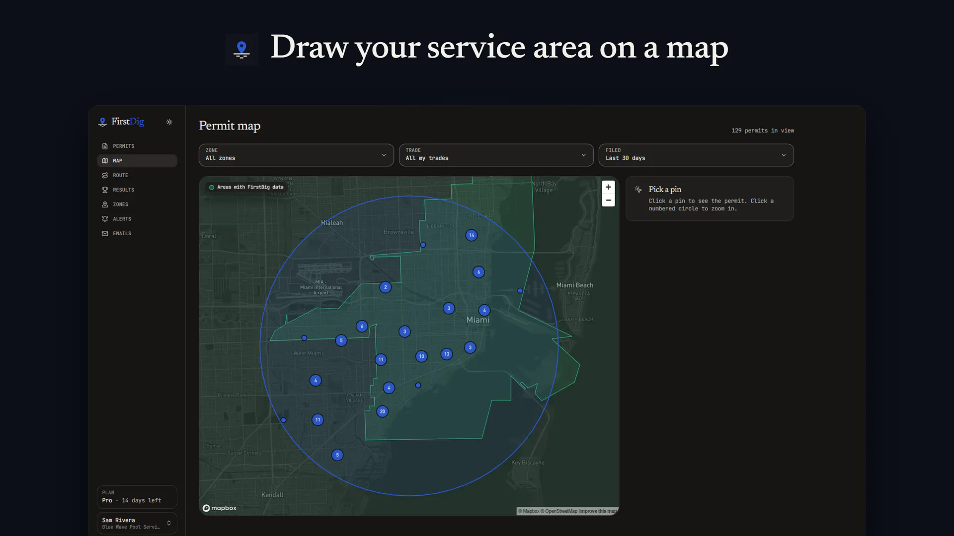
Task: Open the Permits page in sidebar
Action: click(137, 146)
